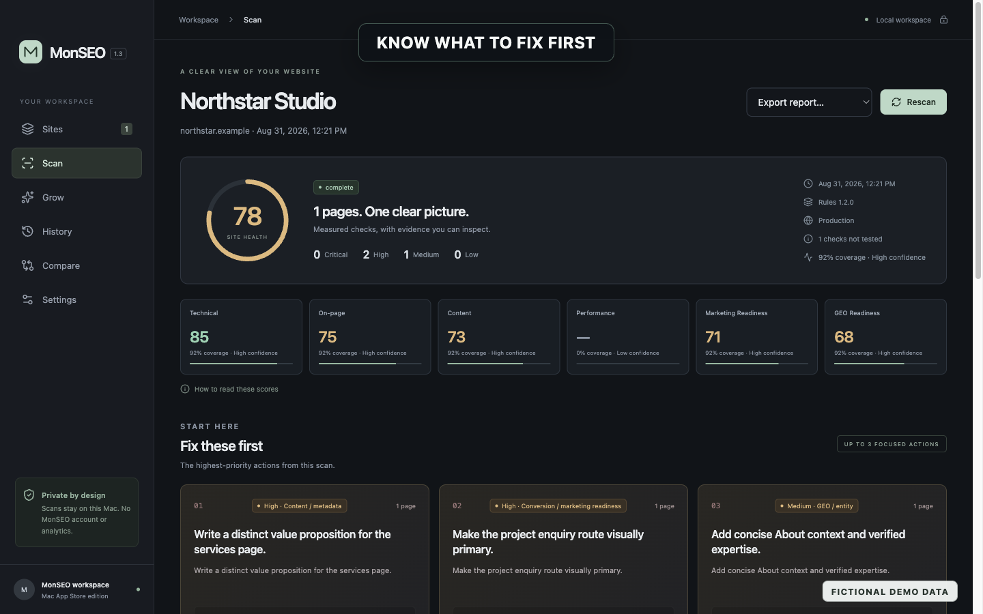Click the layers icon next to Rules 1.2.0
Viewport: 983px width, 614px height.
[x=808, y=202]
